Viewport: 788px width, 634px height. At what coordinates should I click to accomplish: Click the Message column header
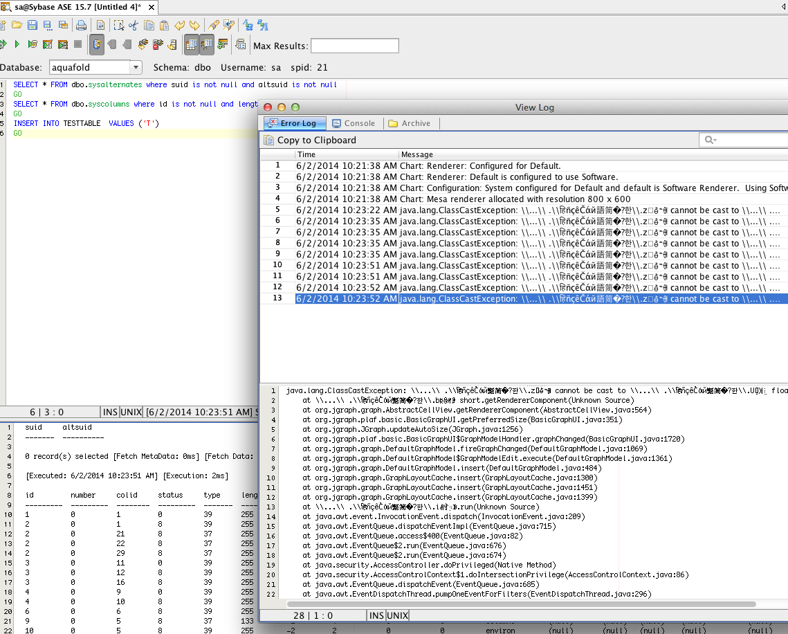pos(594,154)
